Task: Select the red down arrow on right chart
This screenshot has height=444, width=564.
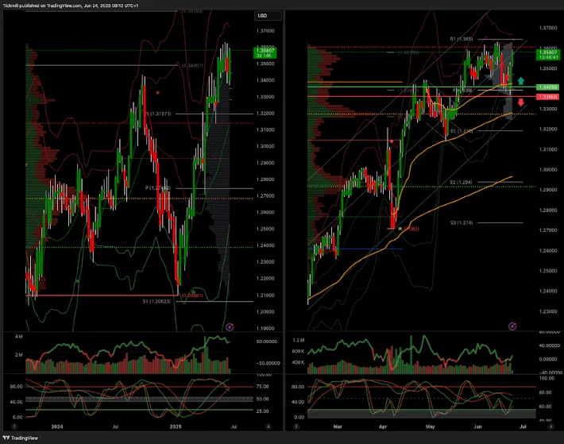Action: 520,102
